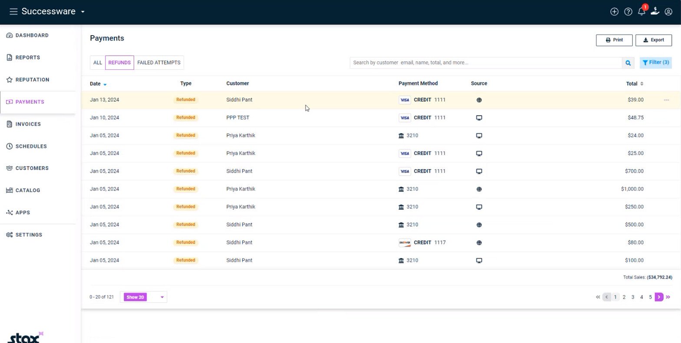Open the user profile icon
The image size is (681, 343).
tap(668, 12)
